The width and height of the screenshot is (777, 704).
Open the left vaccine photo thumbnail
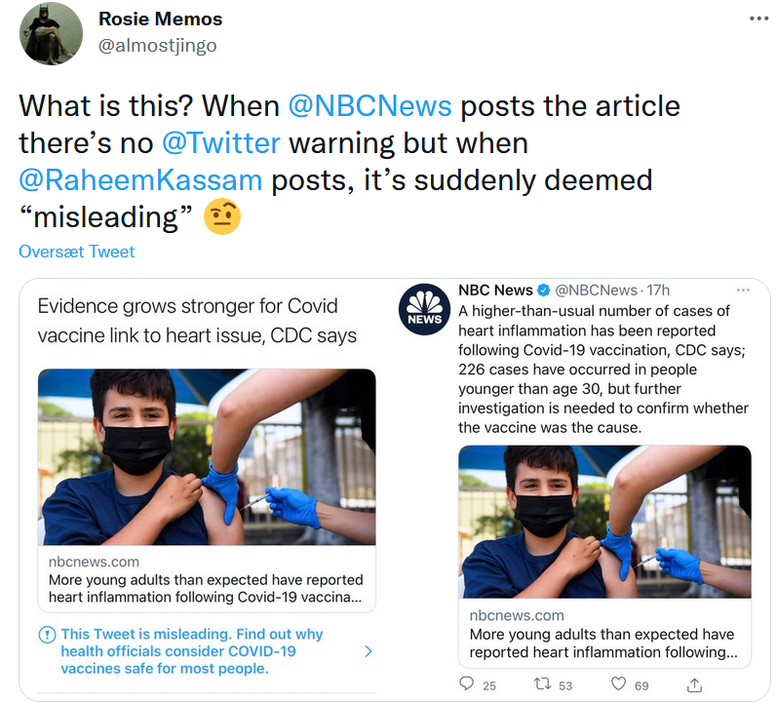tap(207, 456)
